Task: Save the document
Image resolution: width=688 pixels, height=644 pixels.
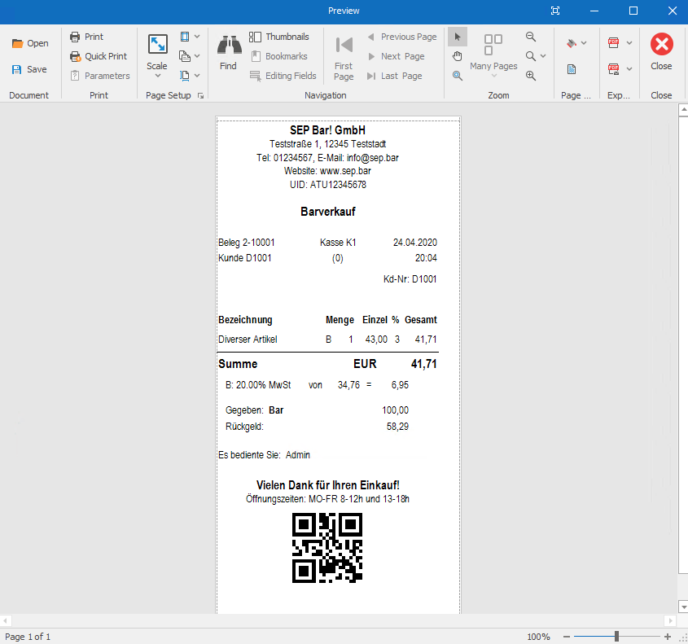Action: click(x=29, y=69)
